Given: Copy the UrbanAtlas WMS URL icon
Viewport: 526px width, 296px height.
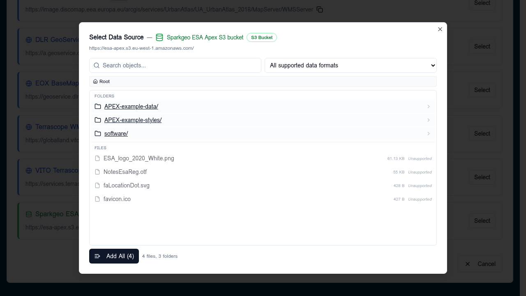Looking at the screenshot, I should point(320,9).
